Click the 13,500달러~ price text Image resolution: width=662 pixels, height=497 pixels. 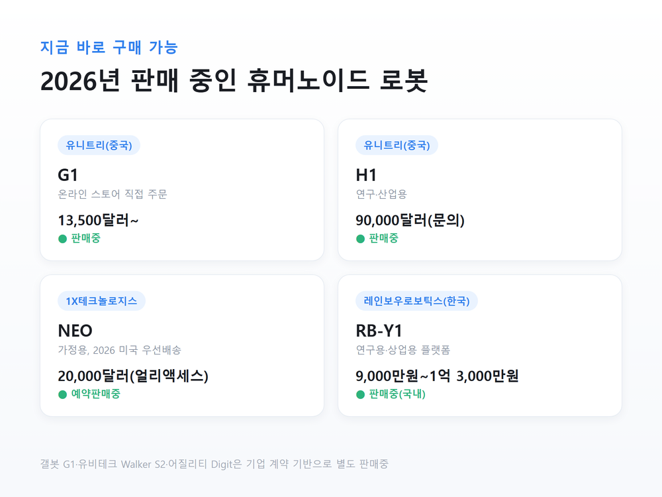99,220
